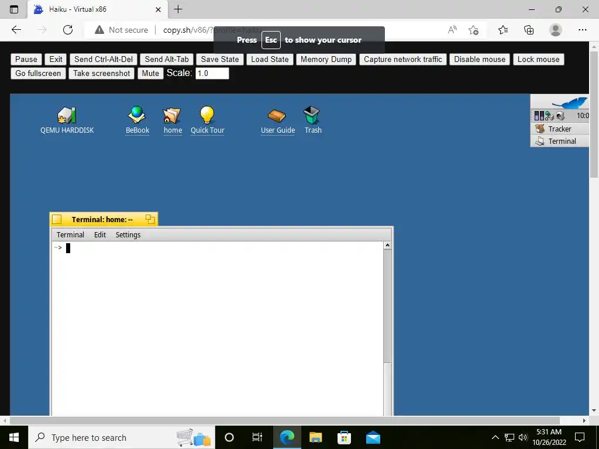Click the Edge taskbar icon
The image size is (599, 449).
(x=287, y=437)
